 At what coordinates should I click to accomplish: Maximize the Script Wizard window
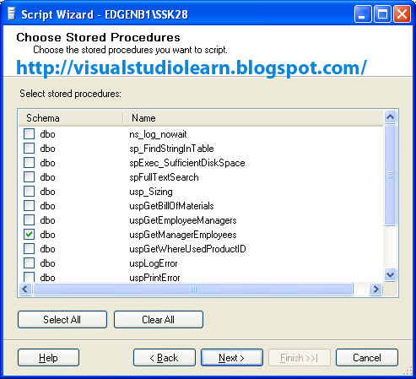coord(382,14)
